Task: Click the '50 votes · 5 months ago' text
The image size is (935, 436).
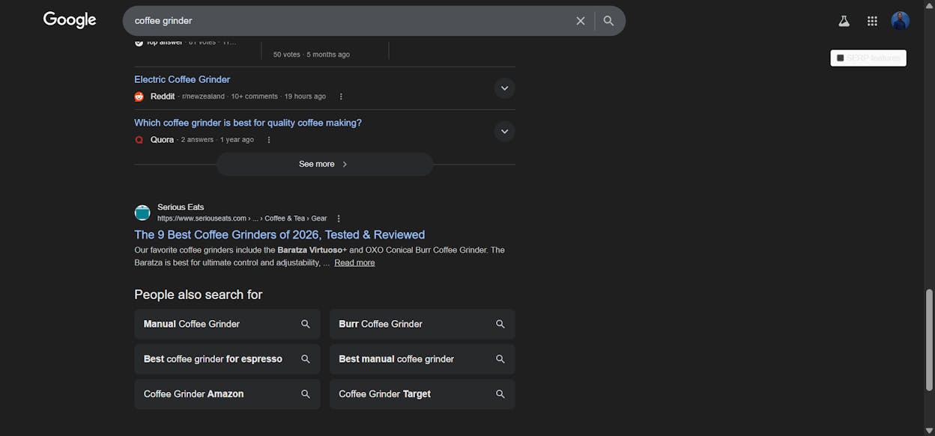Action: [311, 55]
